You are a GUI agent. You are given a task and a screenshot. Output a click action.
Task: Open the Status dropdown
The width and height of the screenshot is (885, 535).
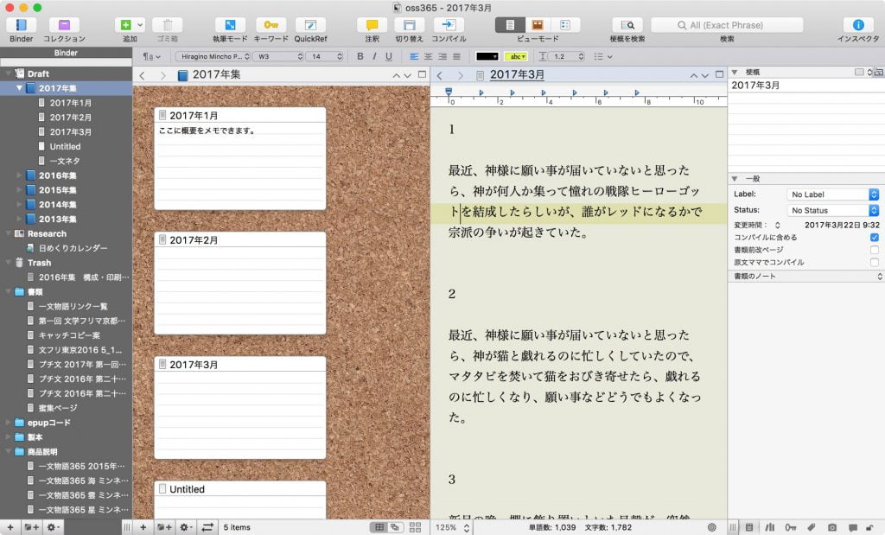832,210
